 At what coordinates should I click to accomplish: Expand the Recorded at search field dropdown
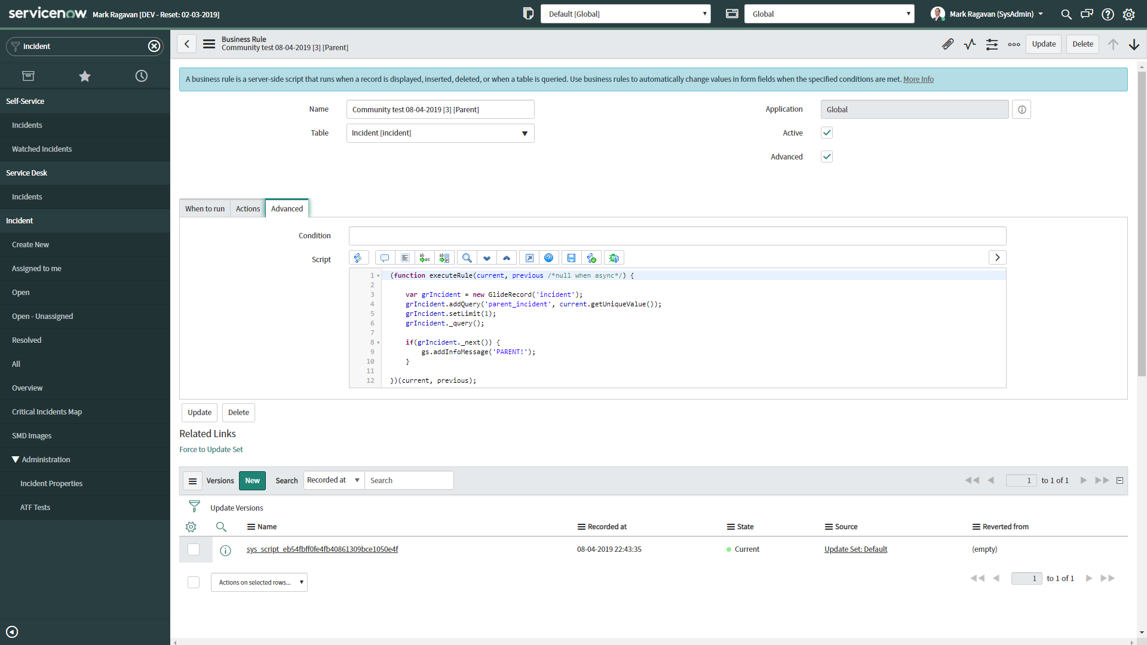tap(334, 480)
